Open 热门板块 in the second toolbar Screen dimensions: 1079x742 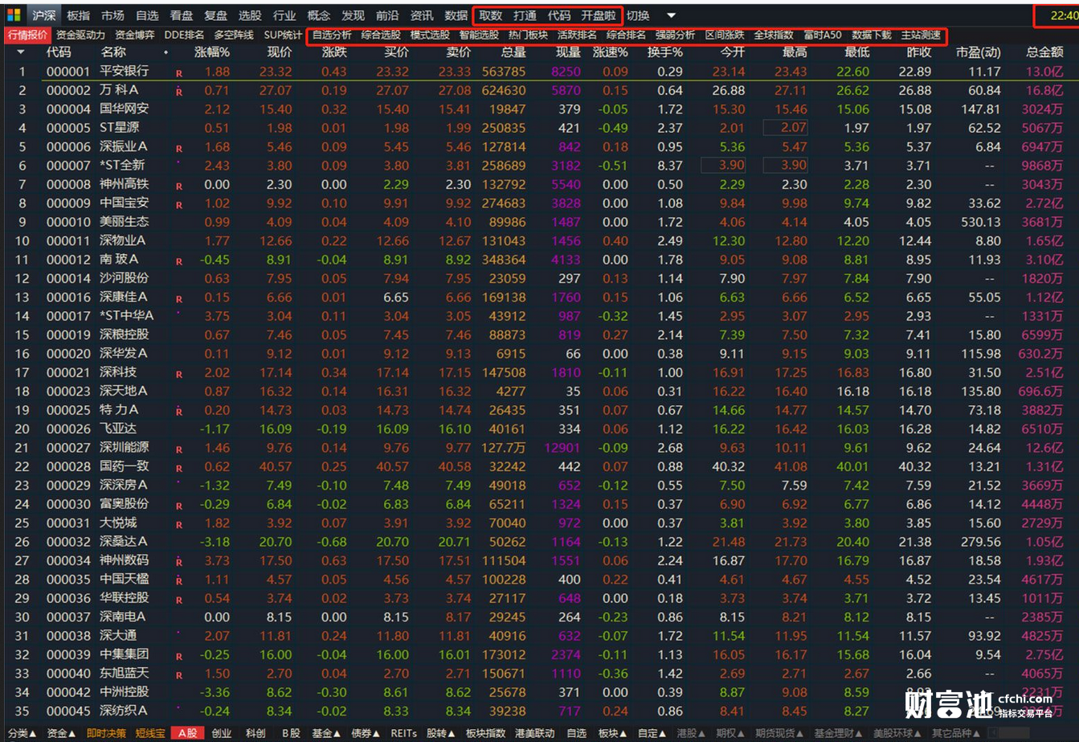tap(528, 35)
